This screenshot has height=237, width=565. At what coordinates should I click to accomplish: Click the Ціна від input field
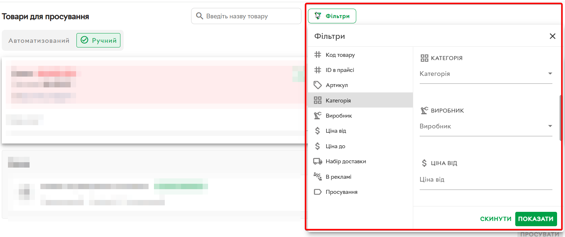pos(486,180)
